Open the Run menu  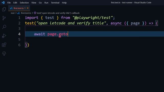(x=46, y=3)
